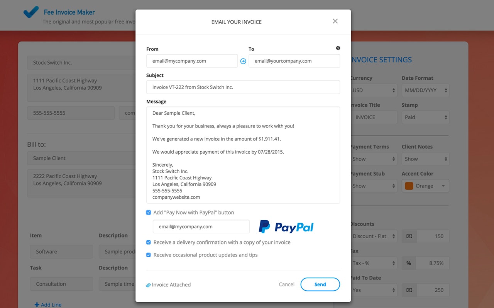Click the Add Line link
Viewport: 494px width, 308px height.
coord(48,304)
